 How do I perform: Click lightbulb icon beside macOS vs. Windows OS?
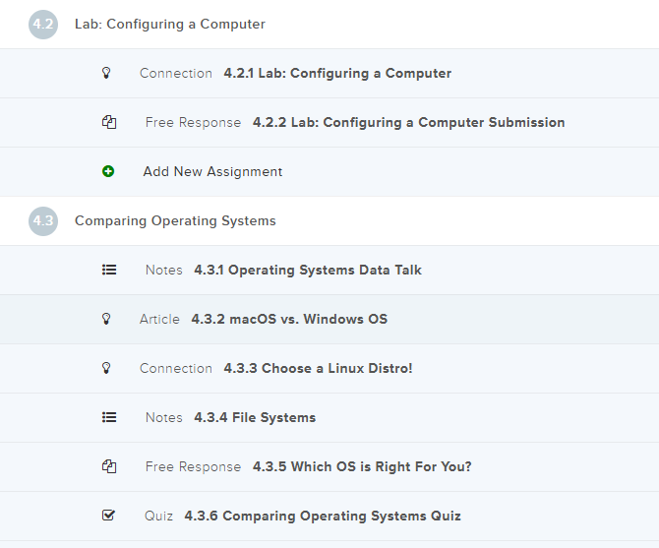click(x=107, y=319)
